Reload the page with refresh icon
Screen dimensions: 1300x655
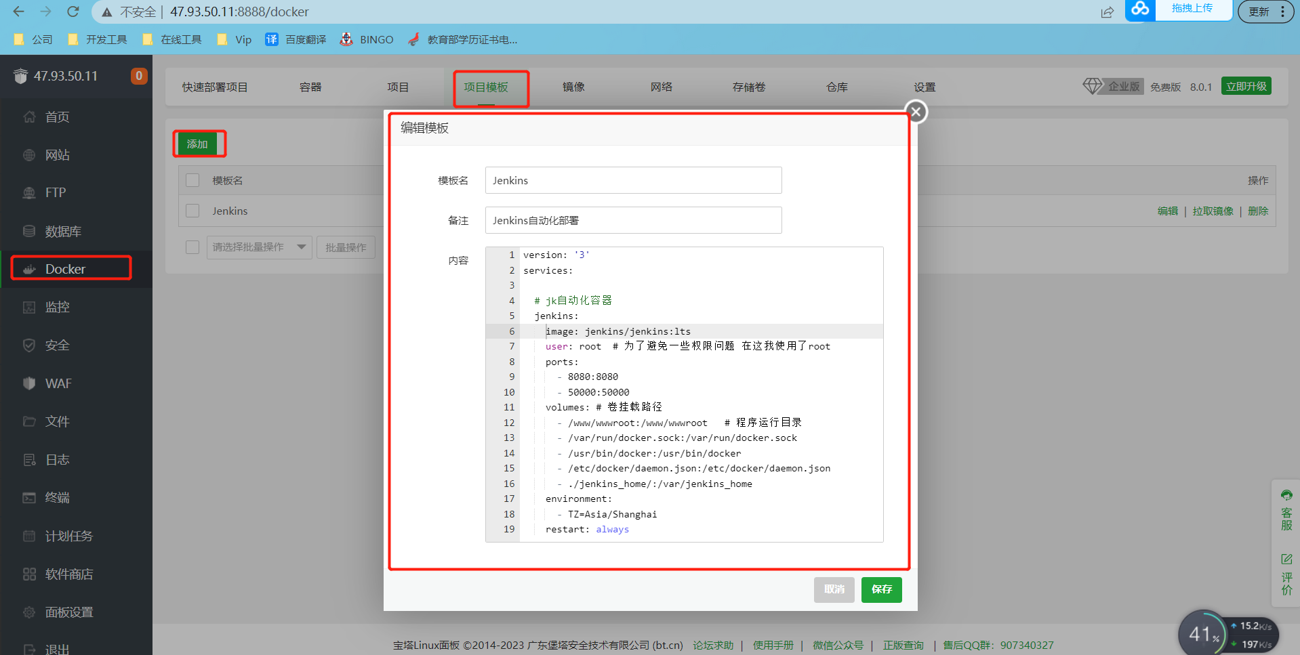pos(73,12)
